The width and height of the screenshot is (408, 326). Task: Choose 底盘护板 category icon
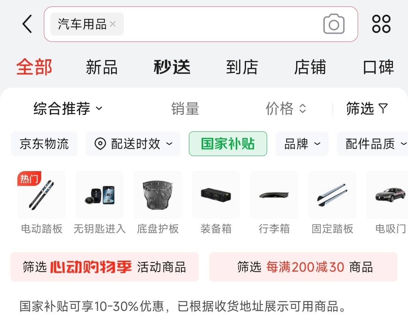click(158, 195)
